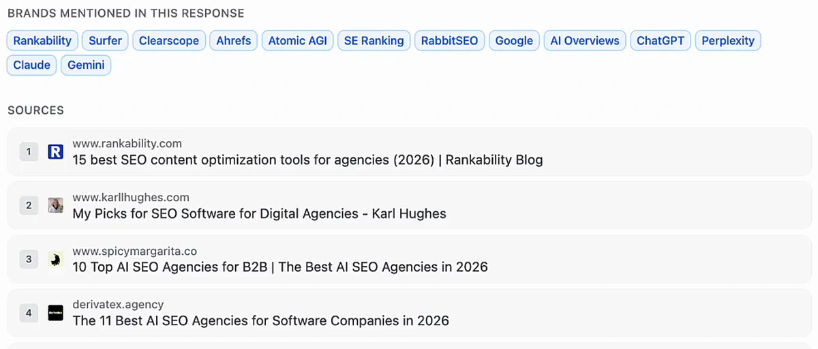Screen dimensions: 818x349
Task: Select the SE Ranking brand chip
Action: pyautogui.click(x=374, y=40)
